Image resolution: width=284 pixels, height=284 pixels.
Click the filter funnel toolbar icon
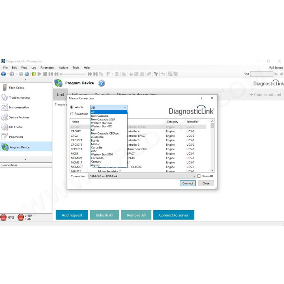156,74
